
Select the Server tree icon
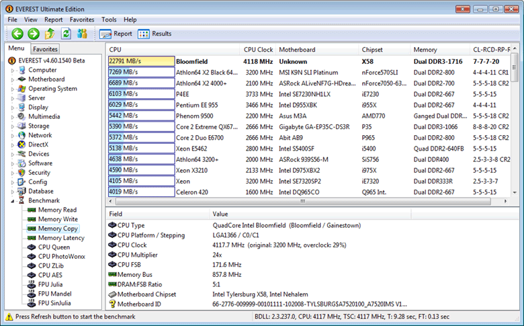21,98
